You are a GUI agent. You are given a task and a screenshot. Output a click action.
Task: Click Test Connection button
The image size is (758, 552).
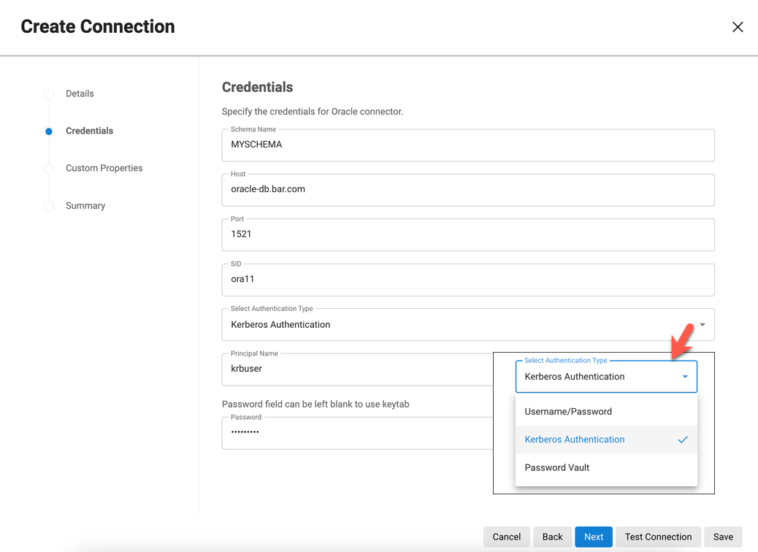pos(658,537)
